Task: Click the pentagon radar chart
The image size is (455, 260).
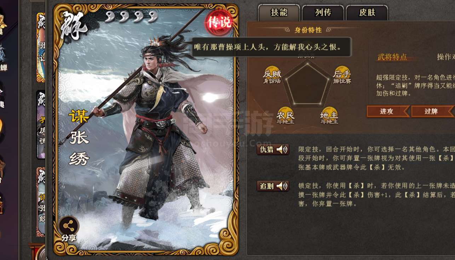Action: [307, 83]
